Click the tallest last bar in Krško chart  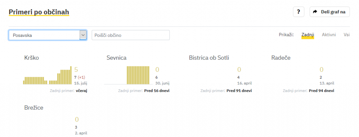71,75
